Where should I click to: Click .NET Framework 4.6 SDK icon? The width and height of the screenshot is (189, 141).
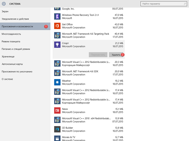[57, 73]
